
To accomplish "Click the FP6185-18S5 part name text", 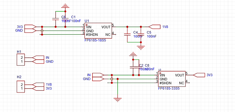I will (95, 40).
